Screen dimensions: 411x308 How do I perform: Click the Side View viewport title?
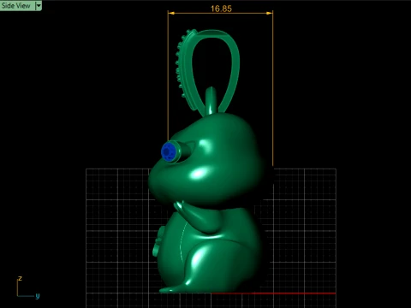[x=16, y=5]
